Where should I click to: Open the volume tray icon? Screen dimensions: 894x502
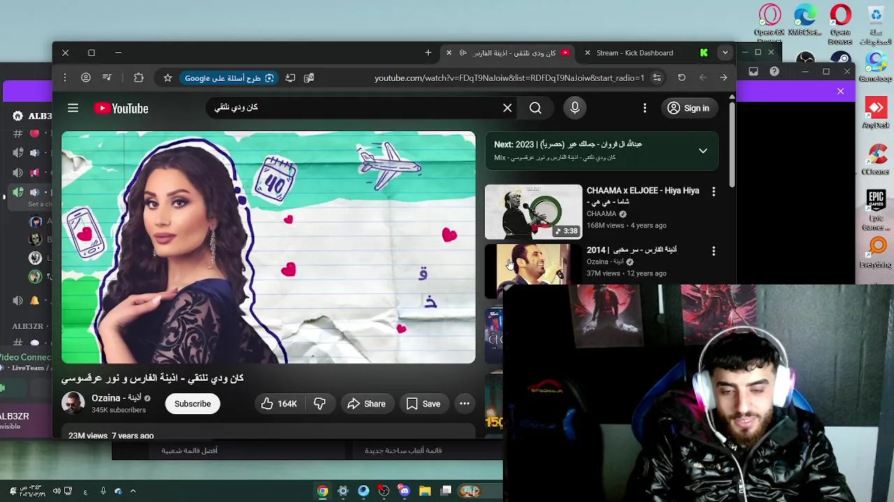57,491
